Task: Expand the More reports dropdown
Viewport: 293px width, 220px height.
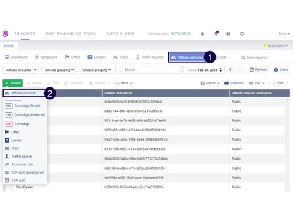Action: click(x=255, y=57)
